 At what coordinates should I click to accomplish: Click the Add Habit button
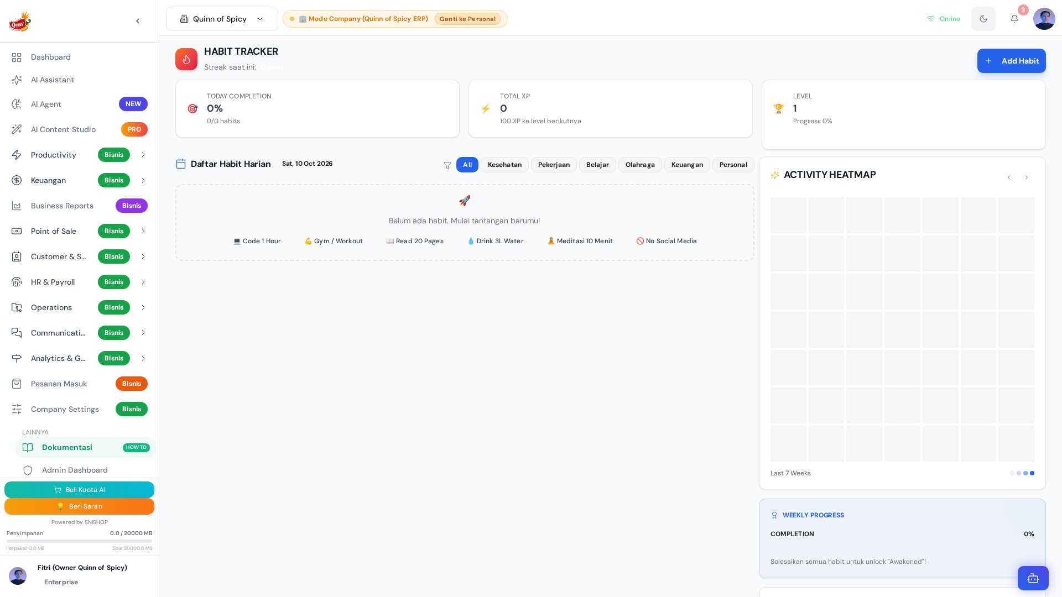click(1011, 61)
